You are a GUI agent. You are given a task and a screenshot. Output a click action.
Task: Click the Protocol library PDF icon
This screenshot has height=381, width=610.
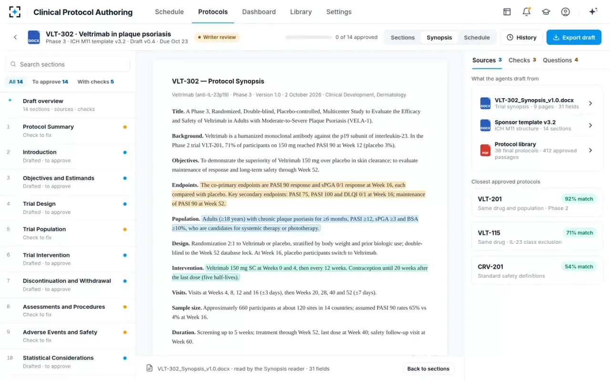point(485,150)
